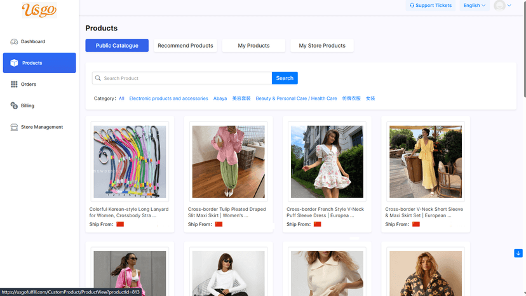The height and width of the screenshot is (296, 526).
Task: Open the My Products tab
Action: tap(253, 46)
